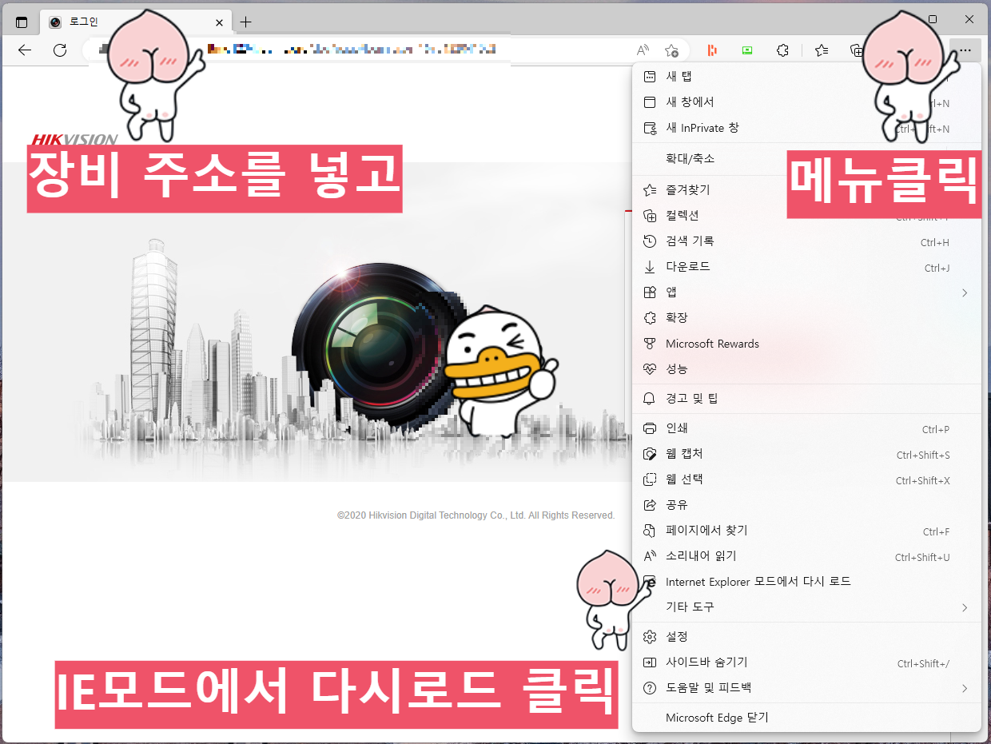Select 웹 선택 from the menu
This screenshot has width=991, height=744.
pyautogui.click(x=806, y=479)
